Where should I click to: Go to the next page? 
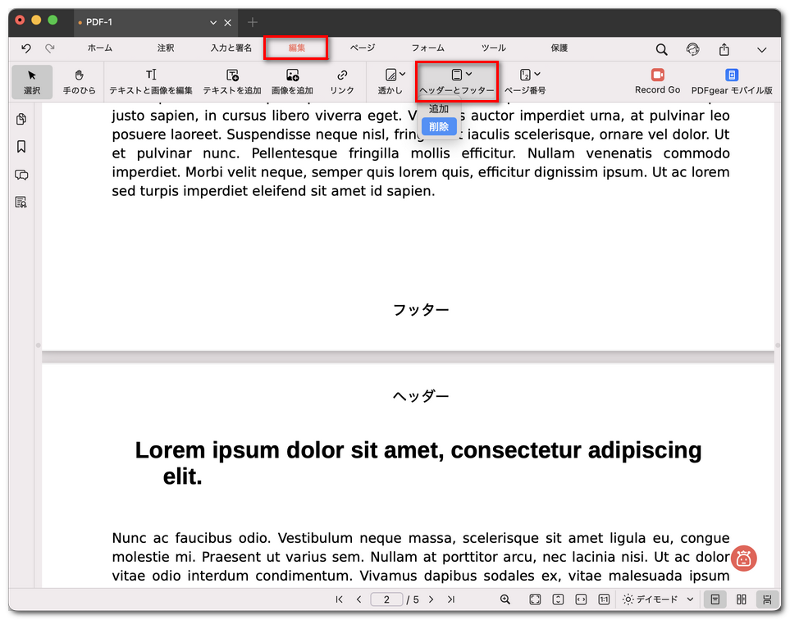click(x=432, y=599)
